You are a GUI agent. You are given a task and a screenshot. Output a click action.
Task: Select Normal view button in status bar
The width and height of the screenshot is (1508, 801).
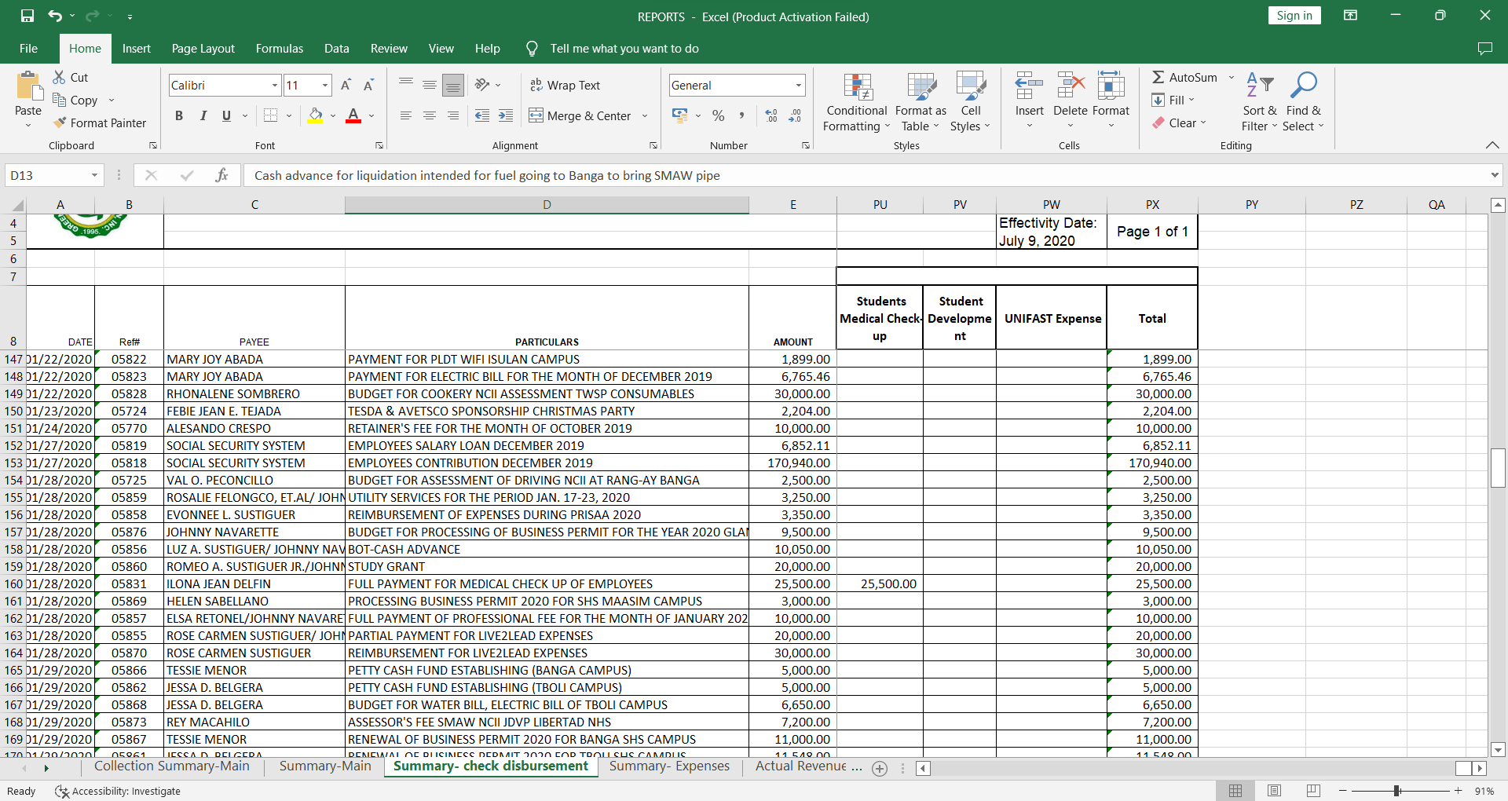(1235, 791)
